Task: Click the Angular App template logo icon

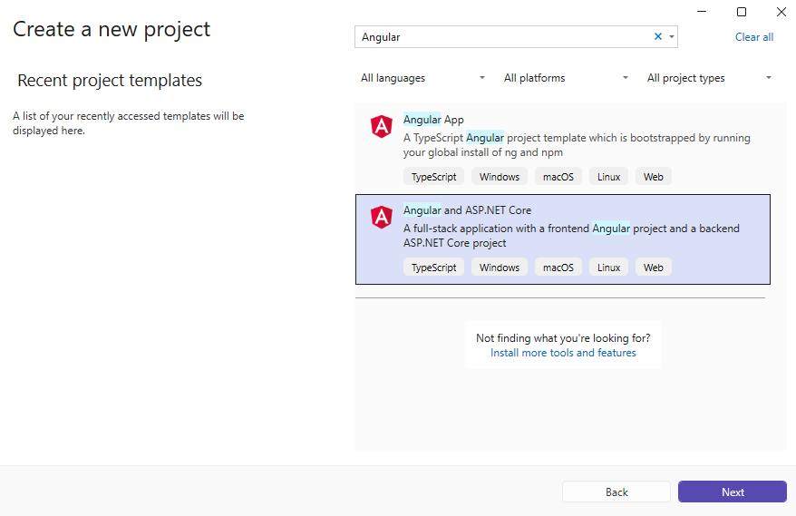Action: pyautogui.click(x=381, y=127)
